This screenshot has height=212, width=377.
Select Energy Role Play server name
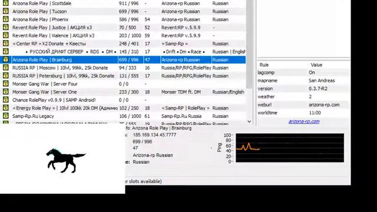coord(65,108)
